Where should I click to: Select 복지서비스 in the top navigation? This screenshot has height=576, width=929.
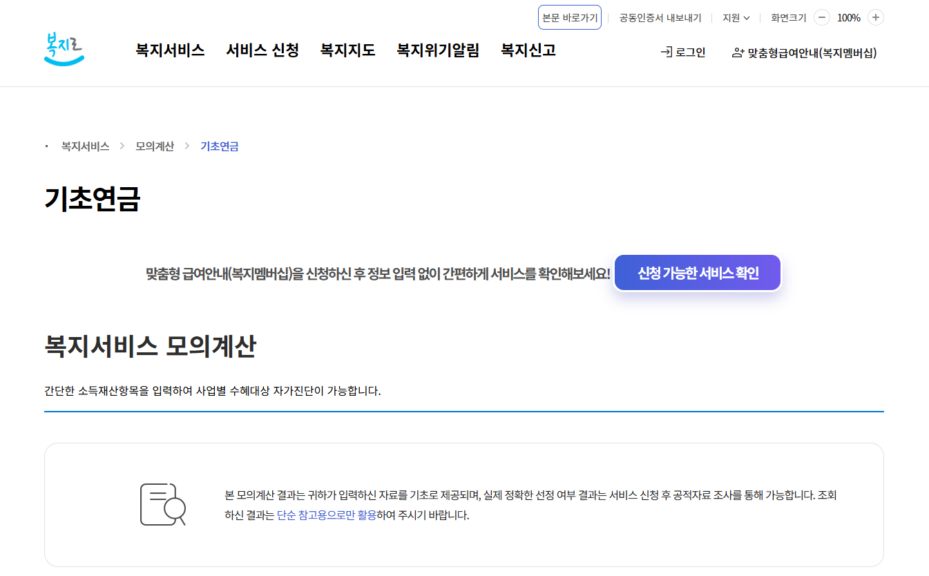[x=170, y=50]
